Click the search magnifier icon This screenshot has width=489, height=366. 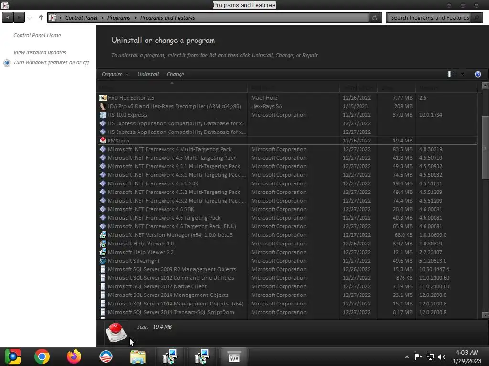476,18
